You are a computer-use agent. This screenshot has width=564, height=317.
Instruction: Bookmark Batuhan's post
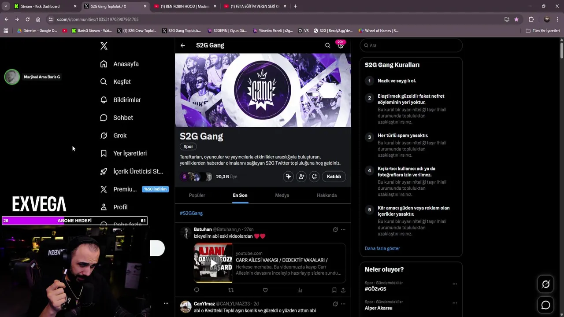coord(334,290)
